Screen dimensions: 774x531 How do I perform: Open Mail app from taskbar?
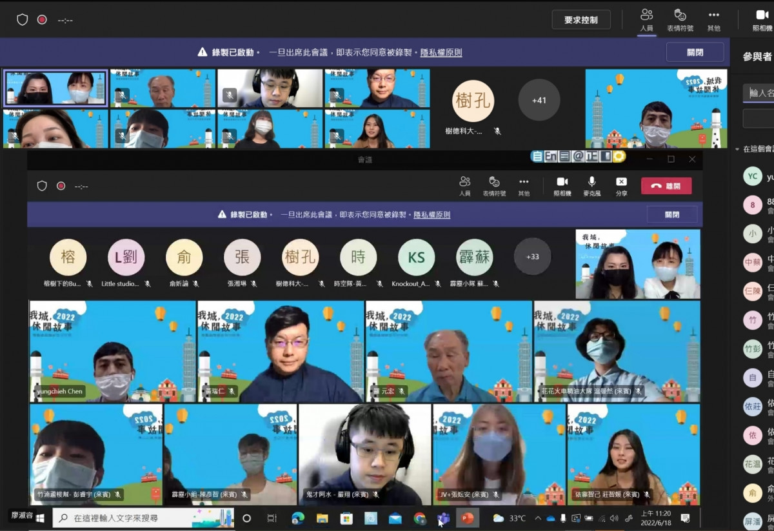point(395,518)
